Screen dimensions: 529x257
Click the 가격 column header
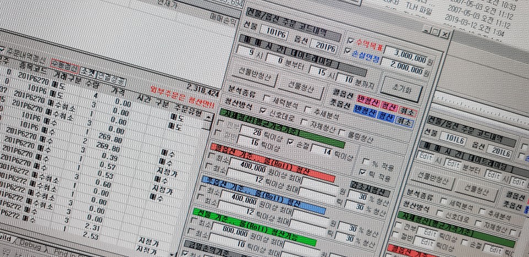pyautogui.click(x=118, y=91)
